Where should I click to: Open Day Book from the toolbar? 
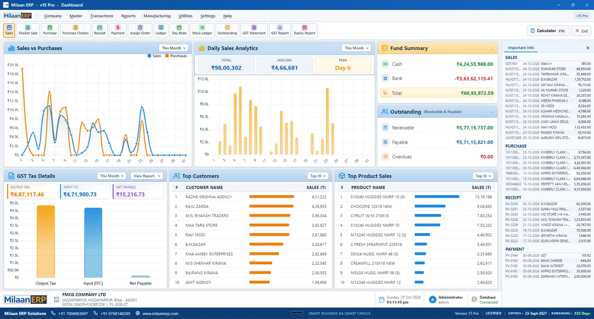[x=179, y=30]
